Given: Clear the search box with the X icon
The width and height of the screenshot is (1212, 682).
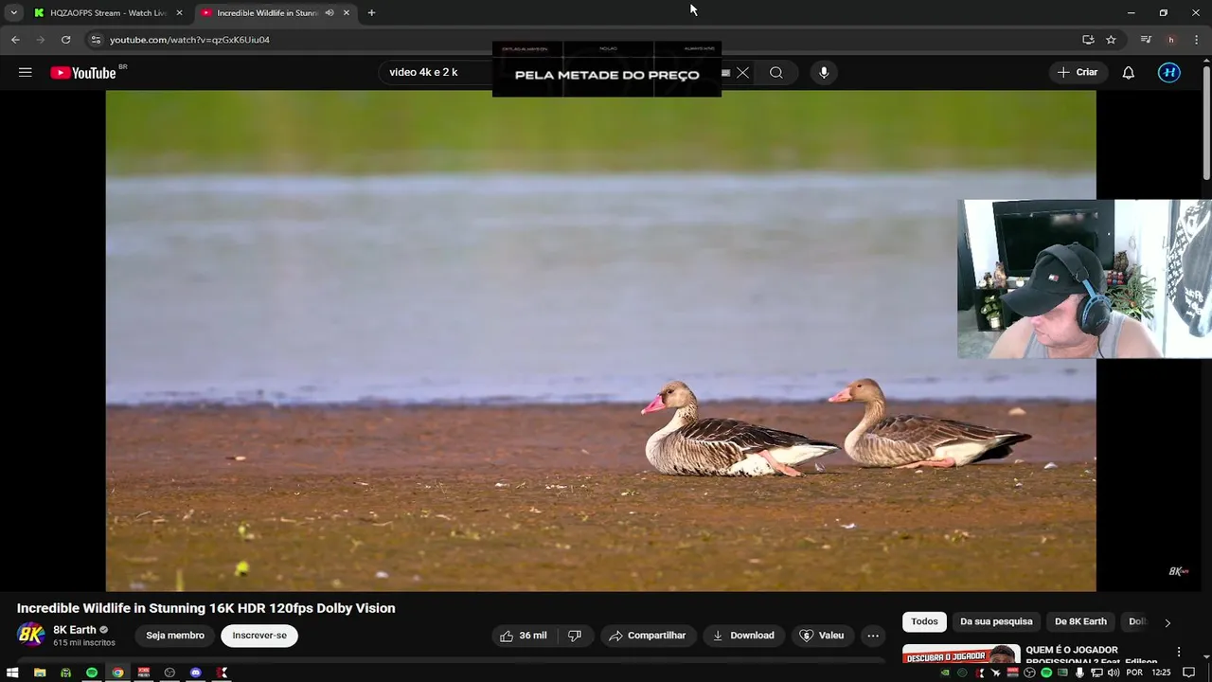Looking at the screenshot, I should pyautogui.click(x=742, y=73).
